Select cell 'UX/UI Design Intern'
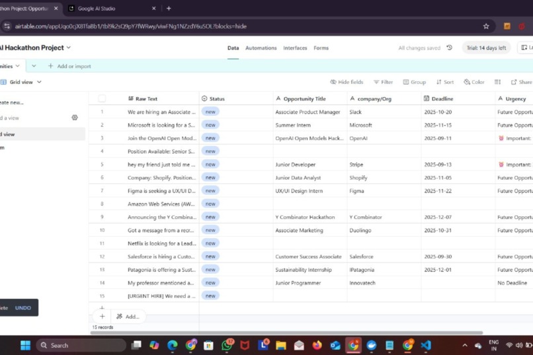The height and width of the screenshot is (355, 533). [x=310, y=191]
